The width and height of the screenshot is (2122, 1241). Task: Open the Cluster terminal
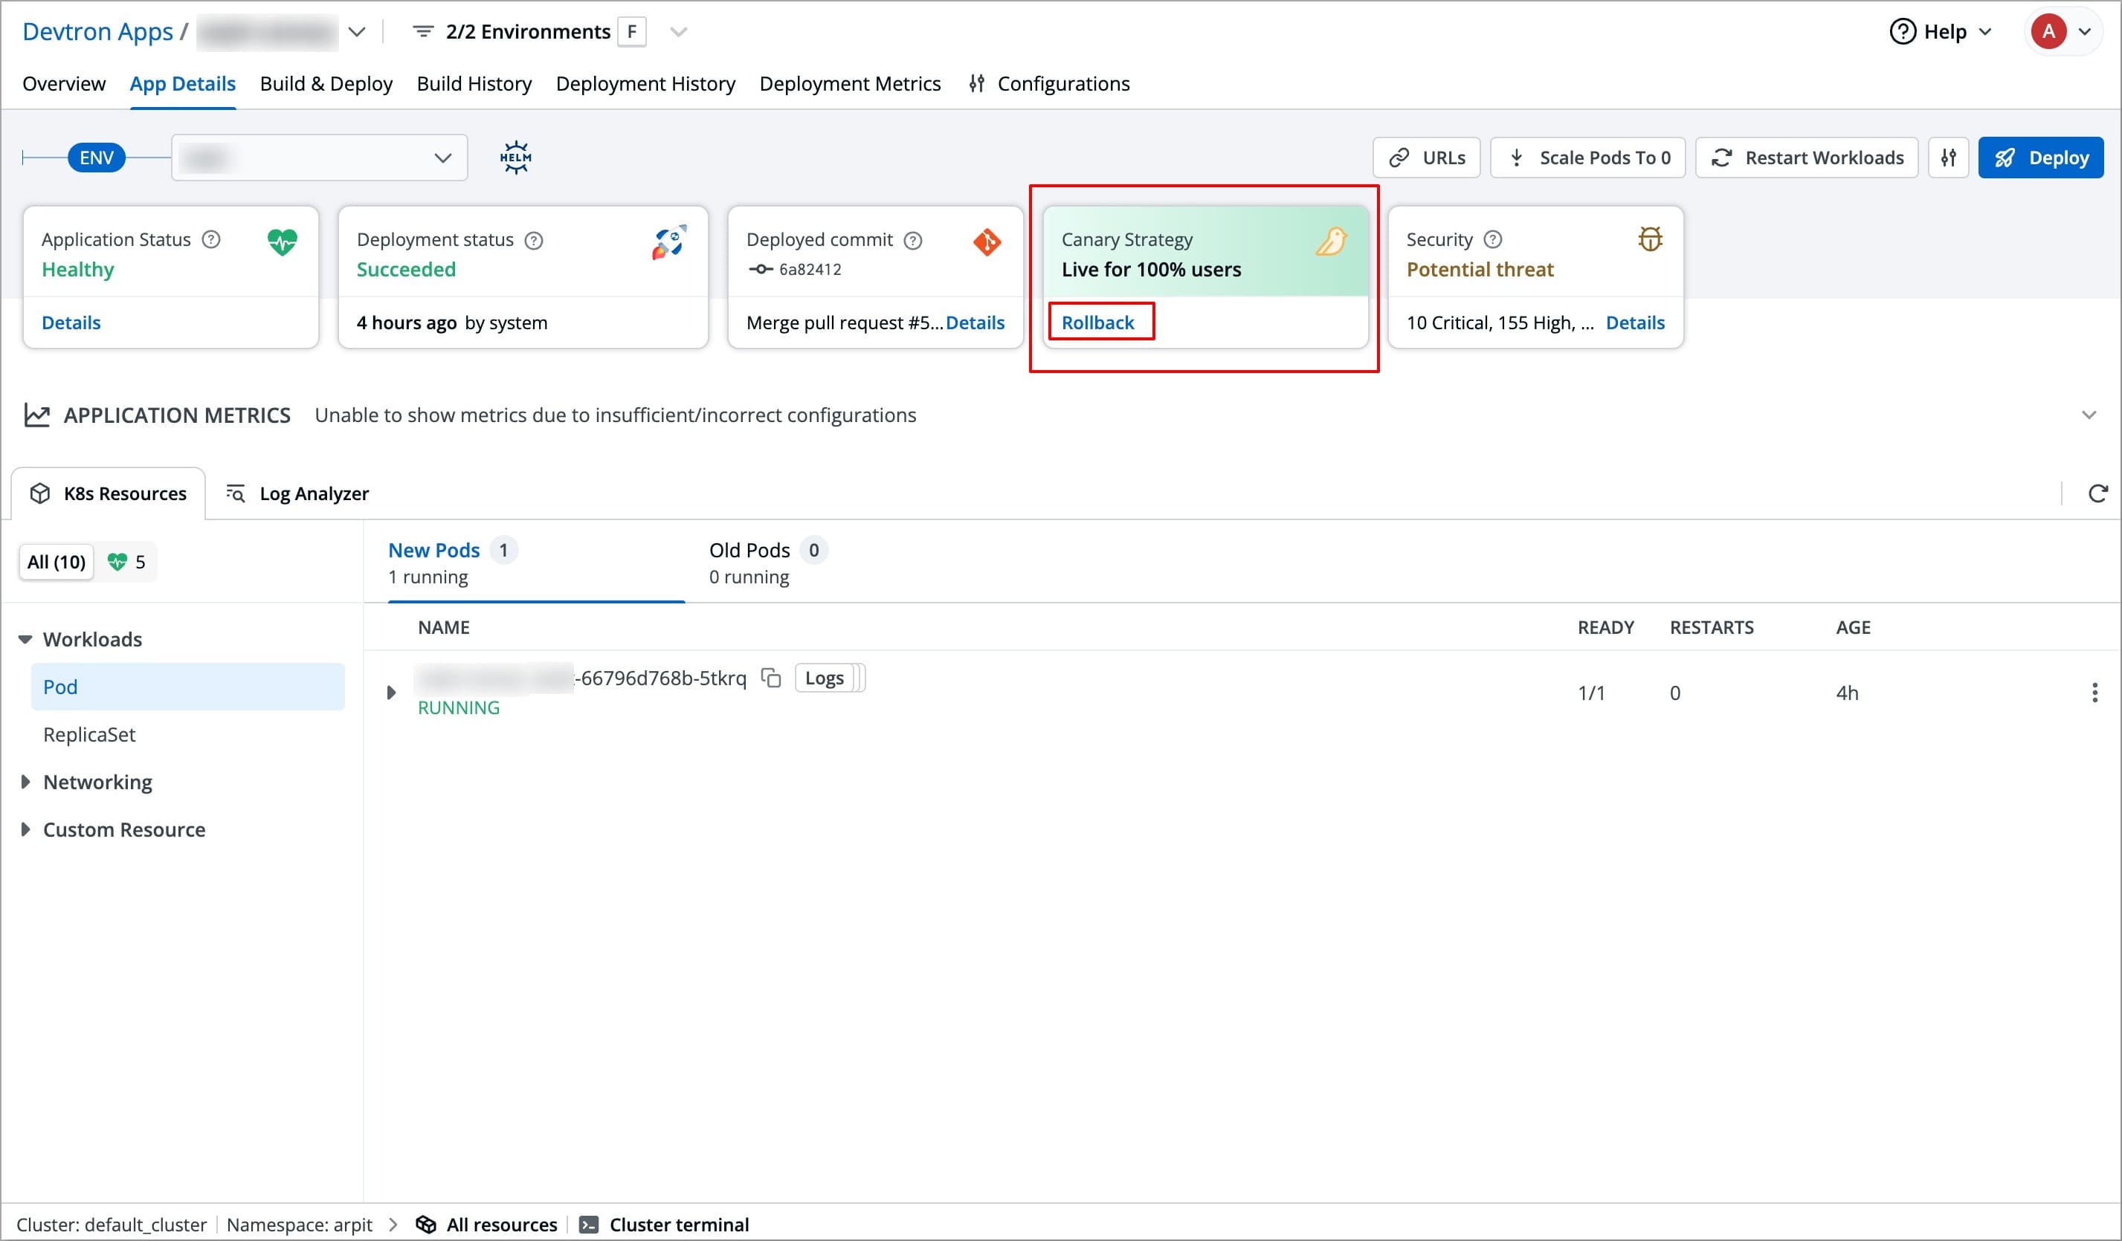click(666, 1224)
